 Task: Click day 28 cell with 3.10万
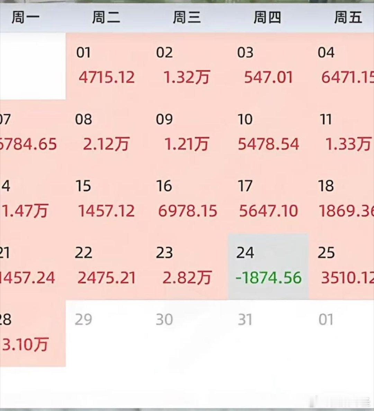pyautogui.click(x=33, y=333)
